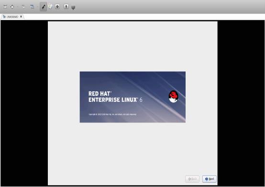
Task: Click the mouse pointer icon in toolbar
Action: (50, 6)
